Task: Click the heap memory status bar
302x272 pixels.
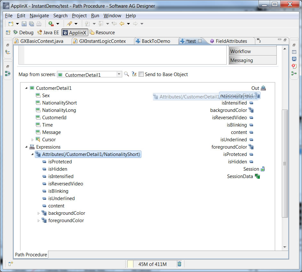Action: [152, 264]
